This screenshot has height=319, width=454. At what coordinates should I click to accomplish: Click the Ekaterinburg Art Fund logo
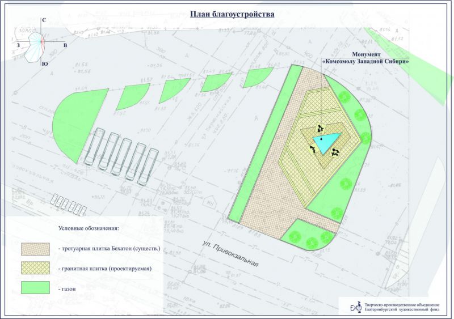(355, 306)
